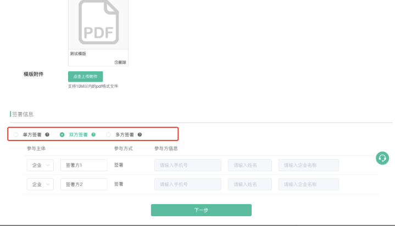Expand the second row 企业 dropdown
Viewport: 395px width, 226px height.
40,184
